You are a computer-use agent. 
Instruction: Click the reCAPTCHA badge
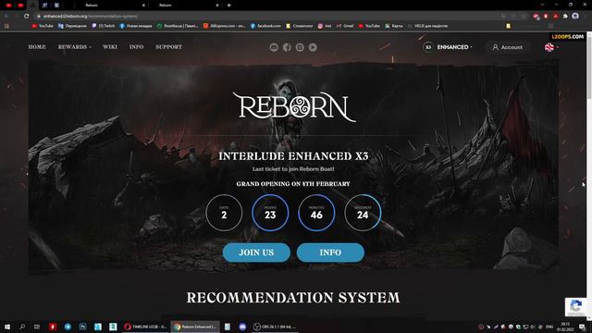pos(576,306)
